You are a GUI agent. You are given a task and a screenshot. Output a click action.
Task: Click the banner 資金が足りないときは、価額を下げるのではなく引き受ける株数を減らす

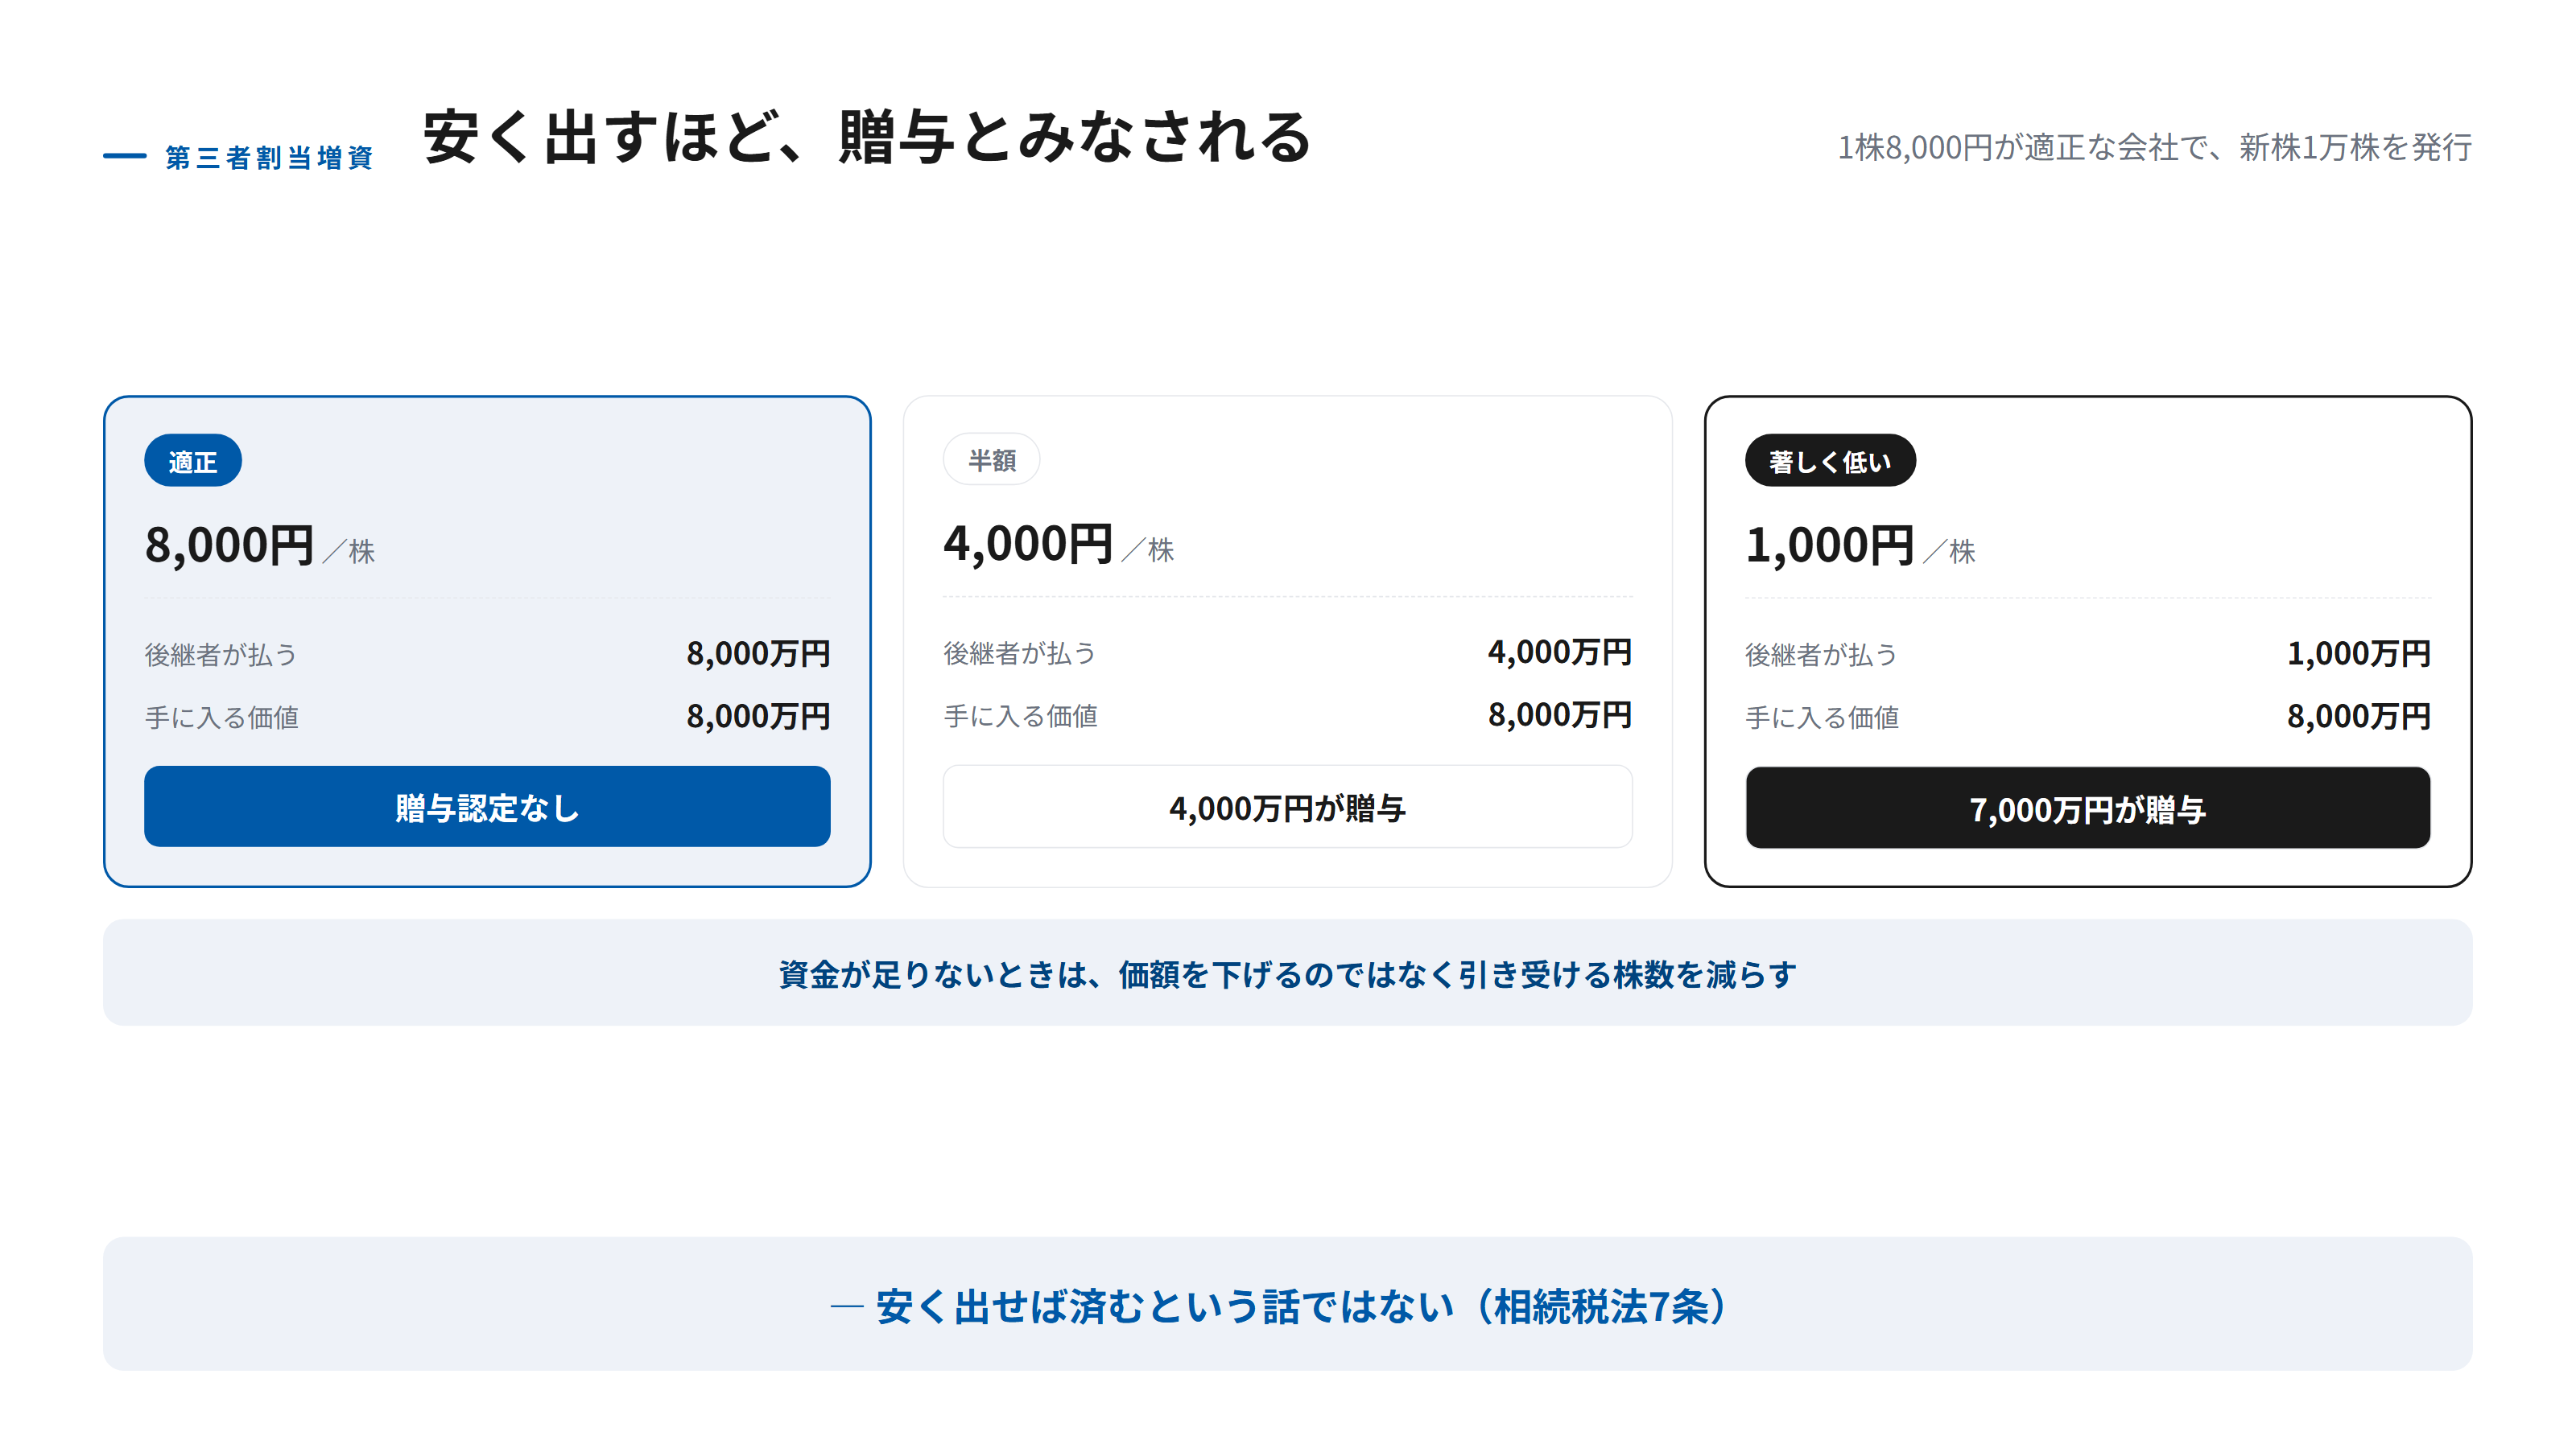point(1287,973)
